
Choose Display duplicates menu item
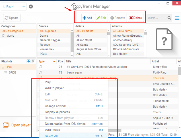click(74, 112)
